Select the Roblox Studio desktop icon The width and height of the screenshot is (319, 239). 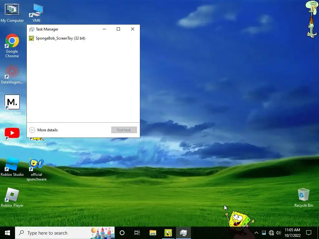click(12, 167)
